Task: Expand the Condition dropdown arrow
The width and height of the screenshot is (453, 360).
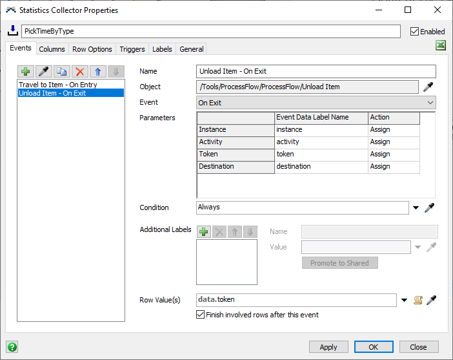Action: tap(416, 208)
